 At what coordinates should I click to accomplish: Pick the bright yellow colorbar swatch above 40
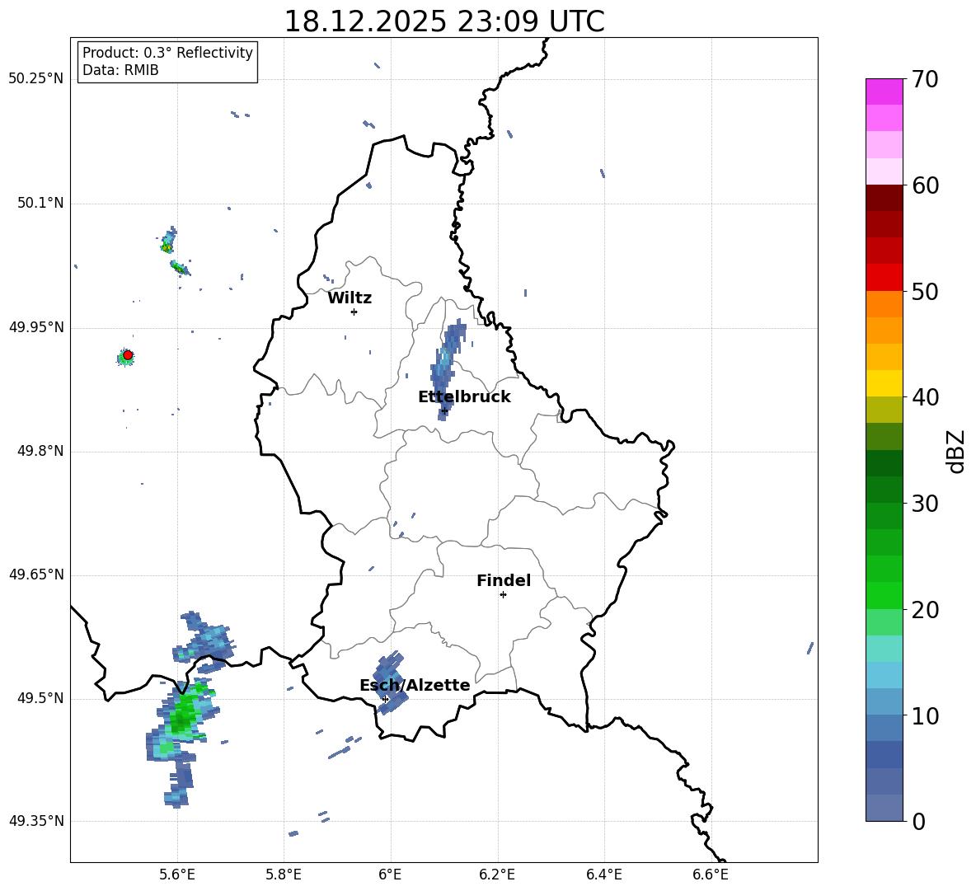coord(884,383)
